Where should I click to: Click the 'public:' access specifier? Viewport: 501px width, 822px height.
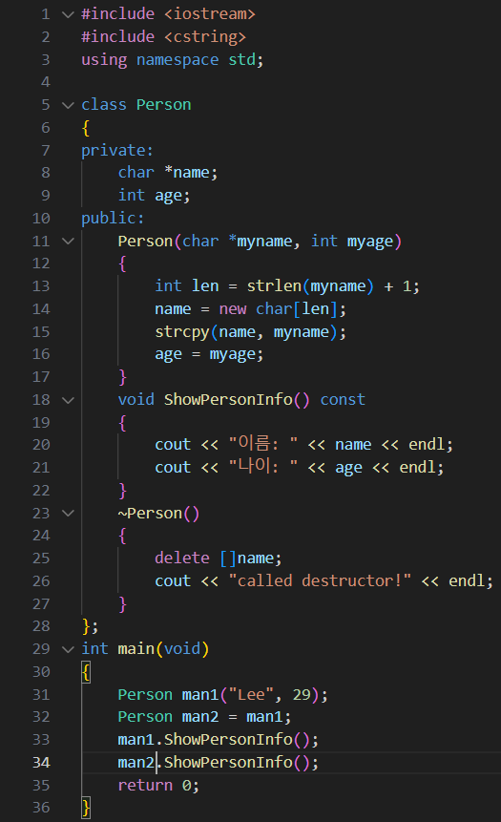(x=113, y=218)
